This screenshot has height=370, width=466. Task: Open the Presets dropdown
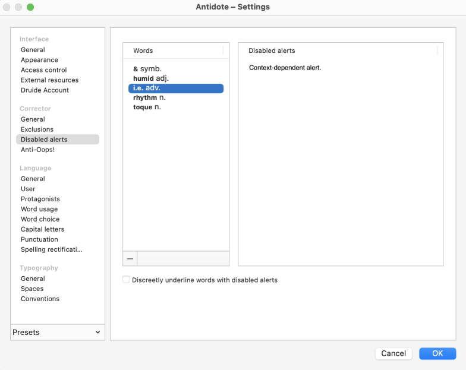(x=58, y=333)
